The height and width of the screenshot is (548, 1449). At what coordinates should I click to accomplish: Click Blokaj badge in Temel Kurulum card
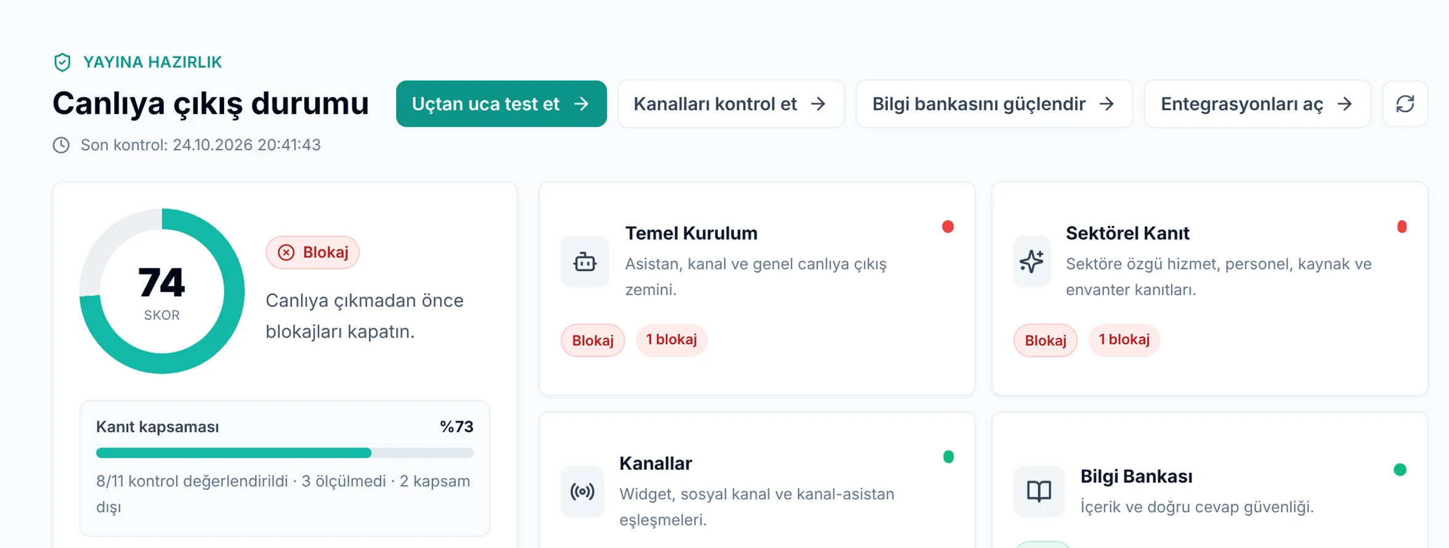point(593,340)
